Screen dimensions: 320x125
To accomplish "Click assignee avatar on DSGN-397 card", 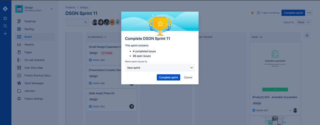I will pos(295,110).
